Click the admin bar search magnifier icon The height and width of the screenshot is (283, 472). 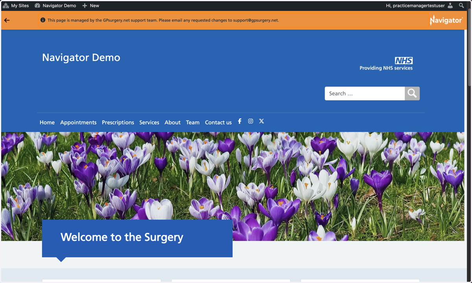[x=461, y=6]
